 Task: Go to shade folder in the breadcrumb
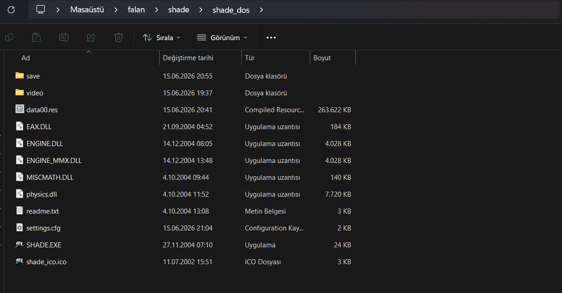point(178,10)
